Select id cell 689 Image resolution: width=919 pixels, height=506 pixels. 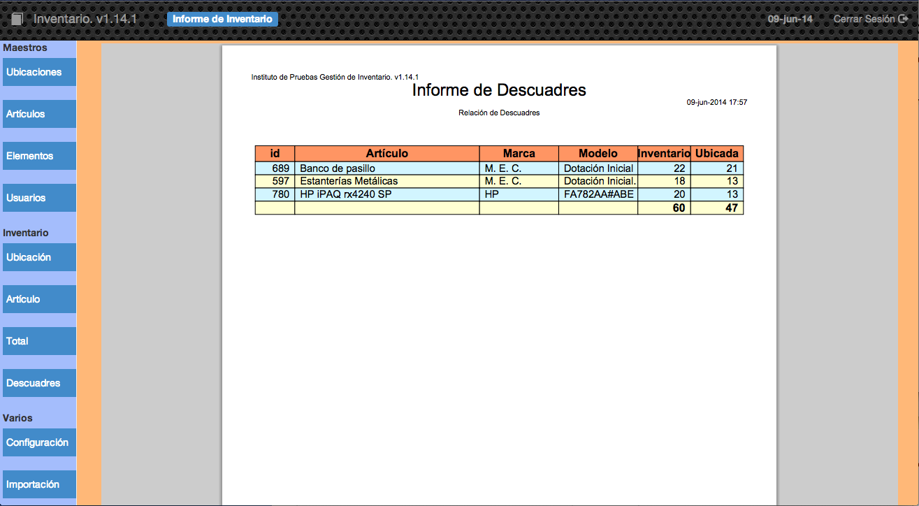[275, 168]
